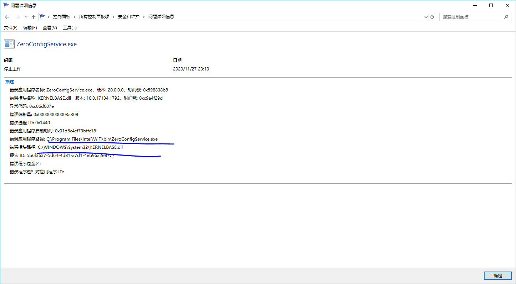Click the search magnifier icon
Viewport: 516px width, 284px height.
(x=506, y=17)
